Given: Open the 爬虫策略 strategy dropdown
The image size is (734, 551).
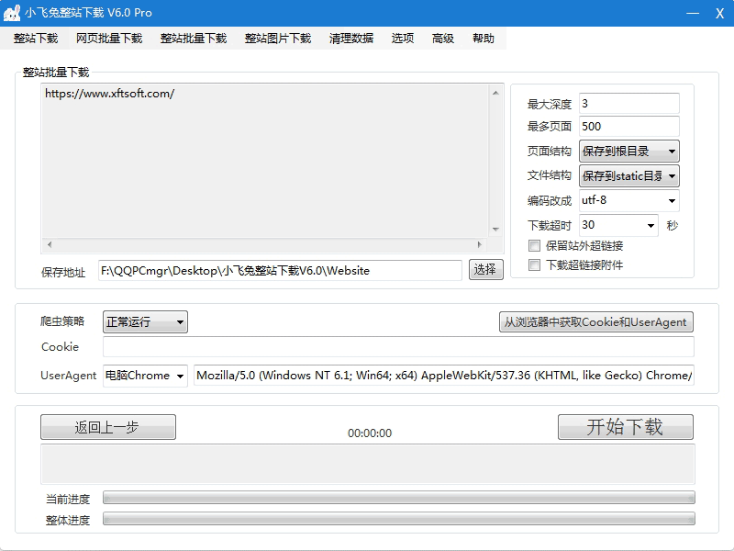Looking at the screenshot, I should click(x=145, y=321).
